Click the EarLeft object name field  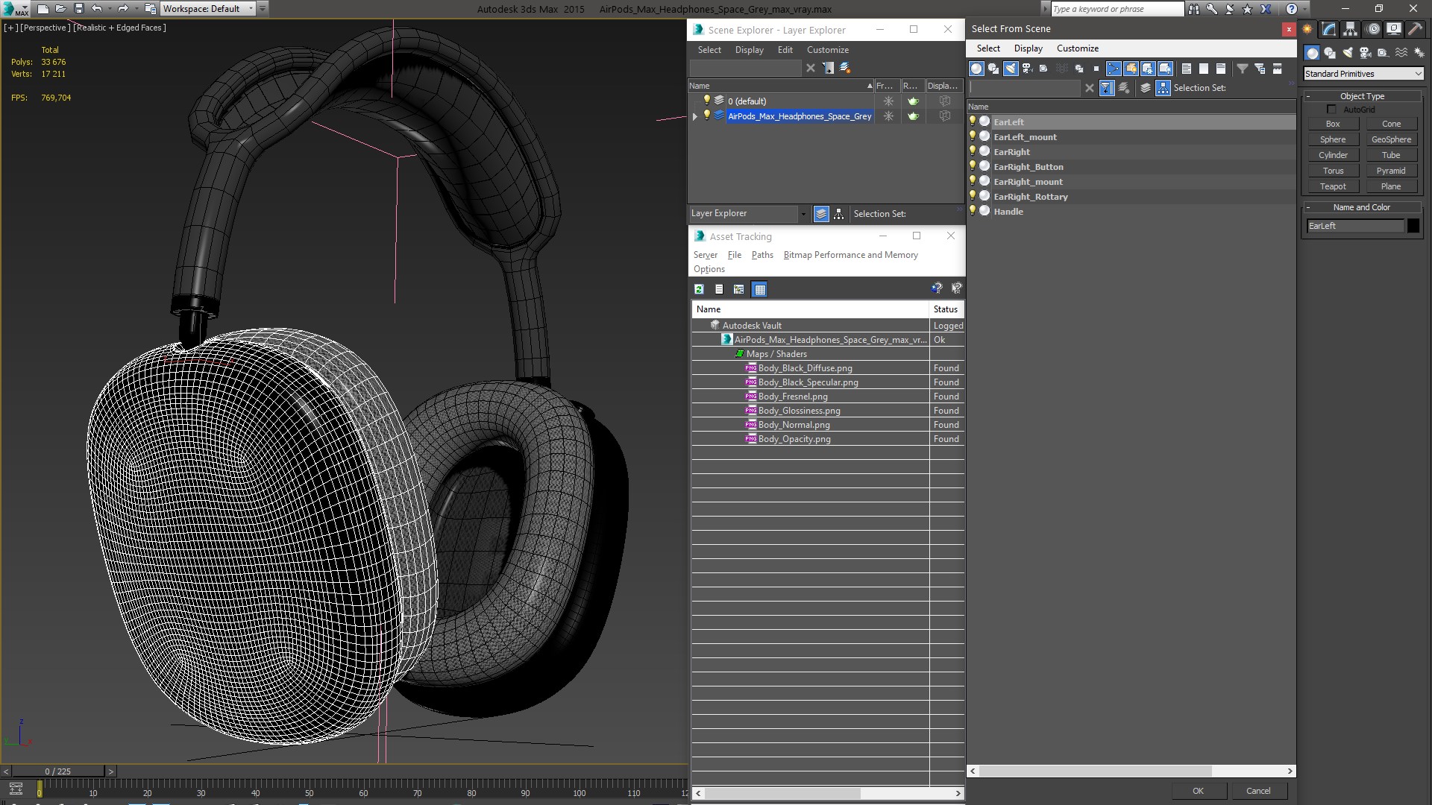[x=1354, y=226]
